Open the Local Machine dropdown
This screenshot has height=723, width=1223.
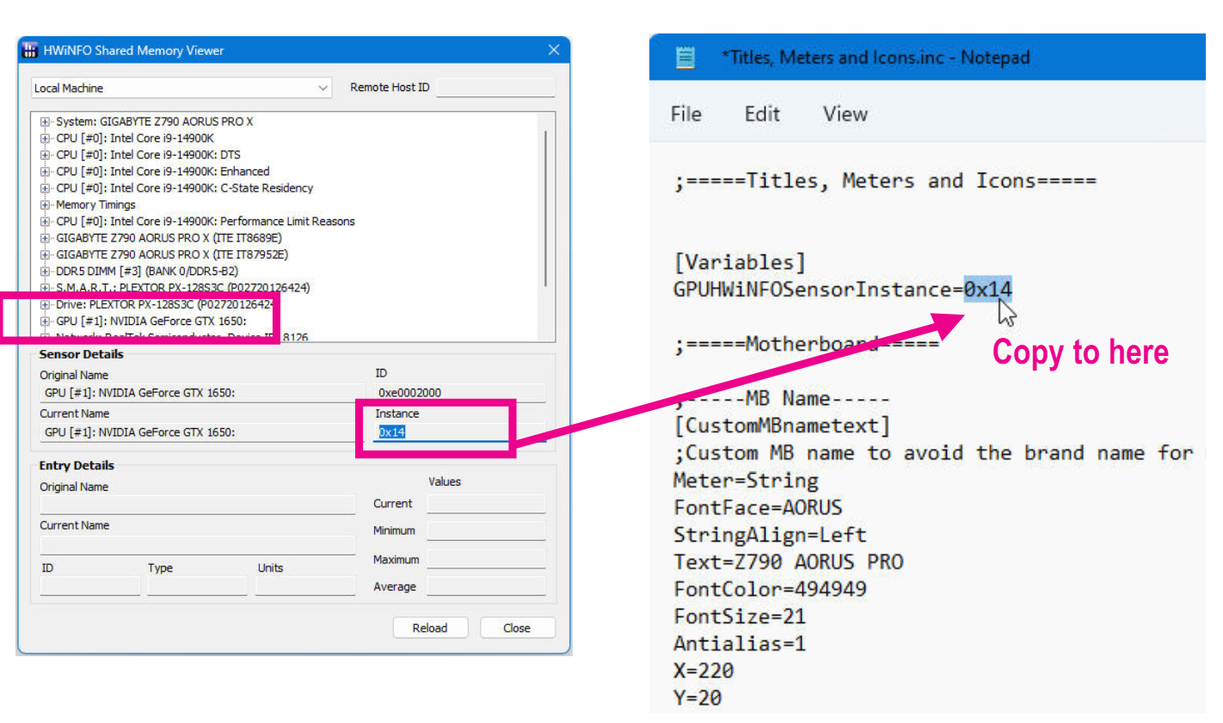coord(181,88)
